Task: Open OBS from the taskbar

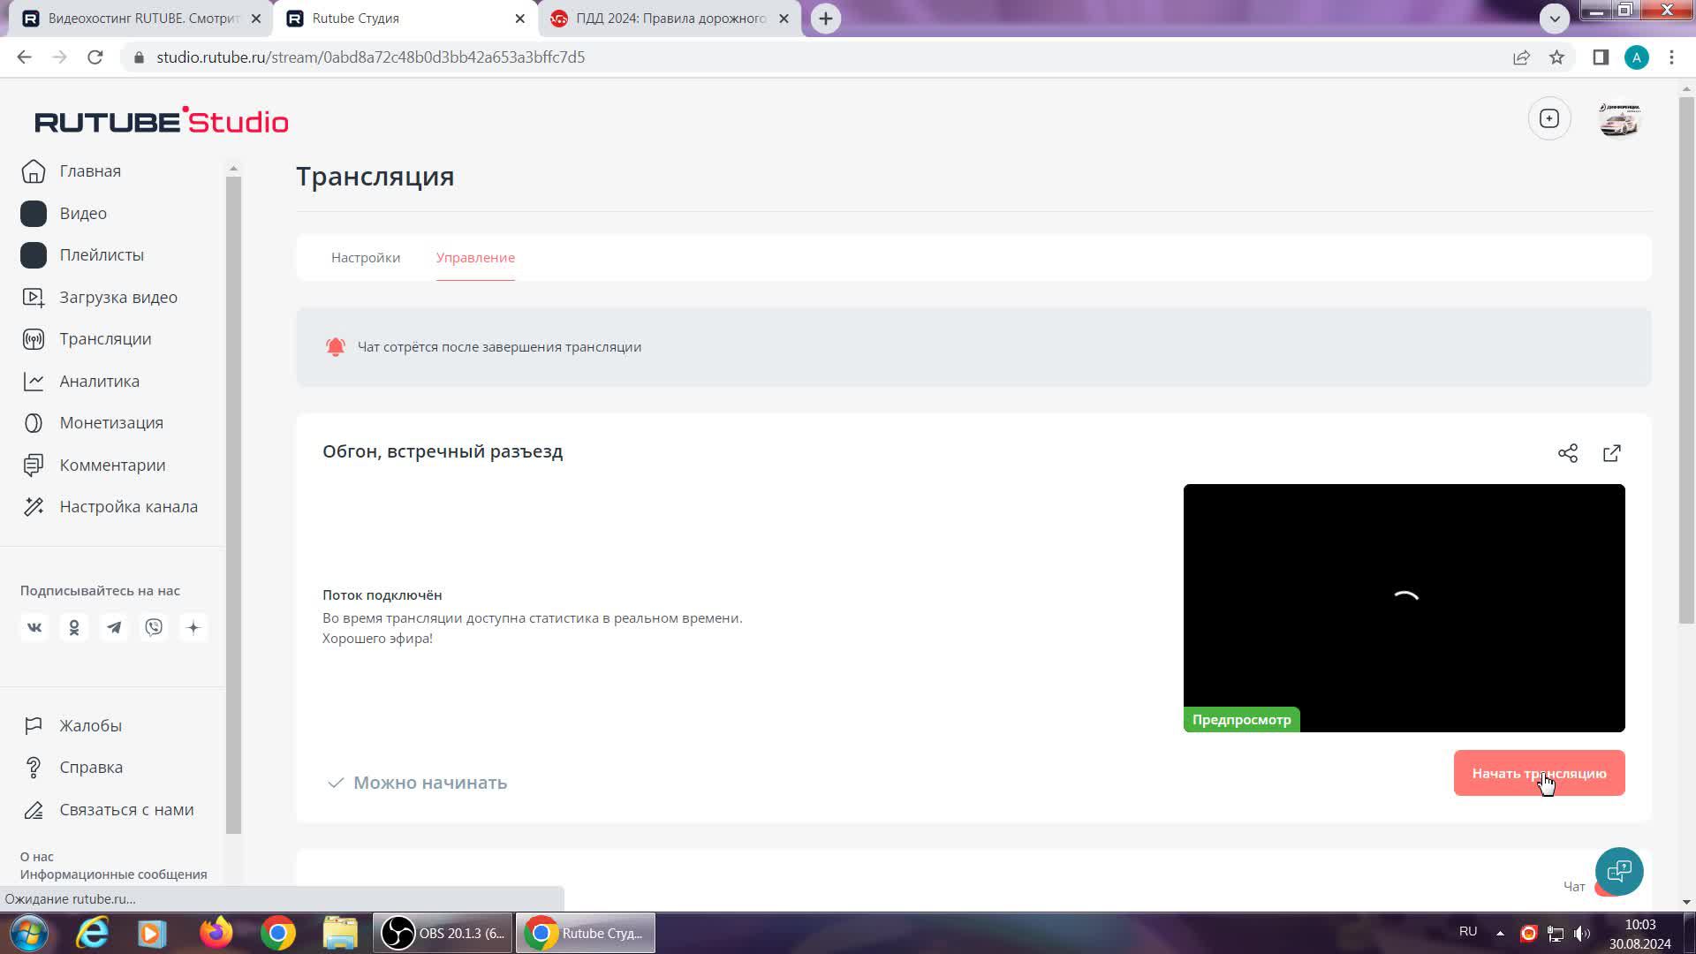Action: (x=443, y=934)
